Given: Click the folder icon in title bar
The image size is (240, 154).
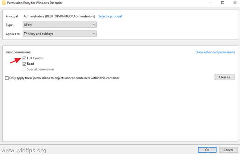Looking at the screenshot, I should 4,3.
